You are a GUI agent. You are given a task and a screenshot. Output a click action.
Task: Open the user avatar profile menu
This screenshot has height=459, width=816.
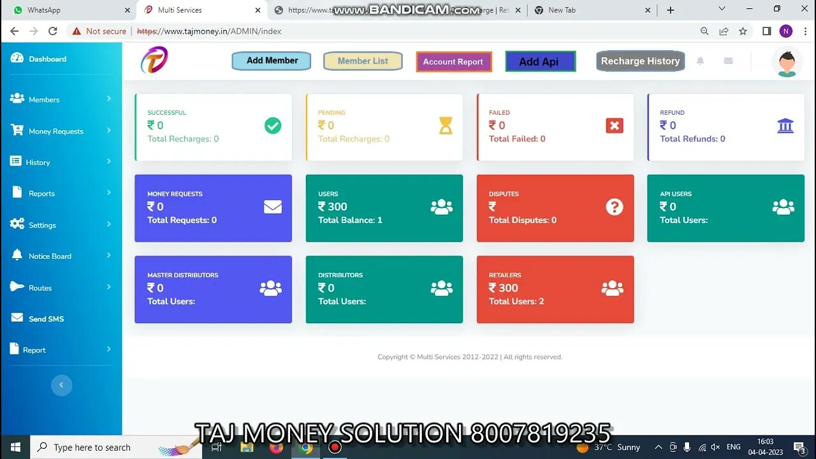(787, 62)
